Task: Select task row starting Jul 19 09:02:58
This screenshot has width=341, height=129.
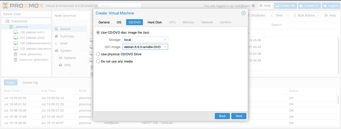Action: (x=169, y=98)
